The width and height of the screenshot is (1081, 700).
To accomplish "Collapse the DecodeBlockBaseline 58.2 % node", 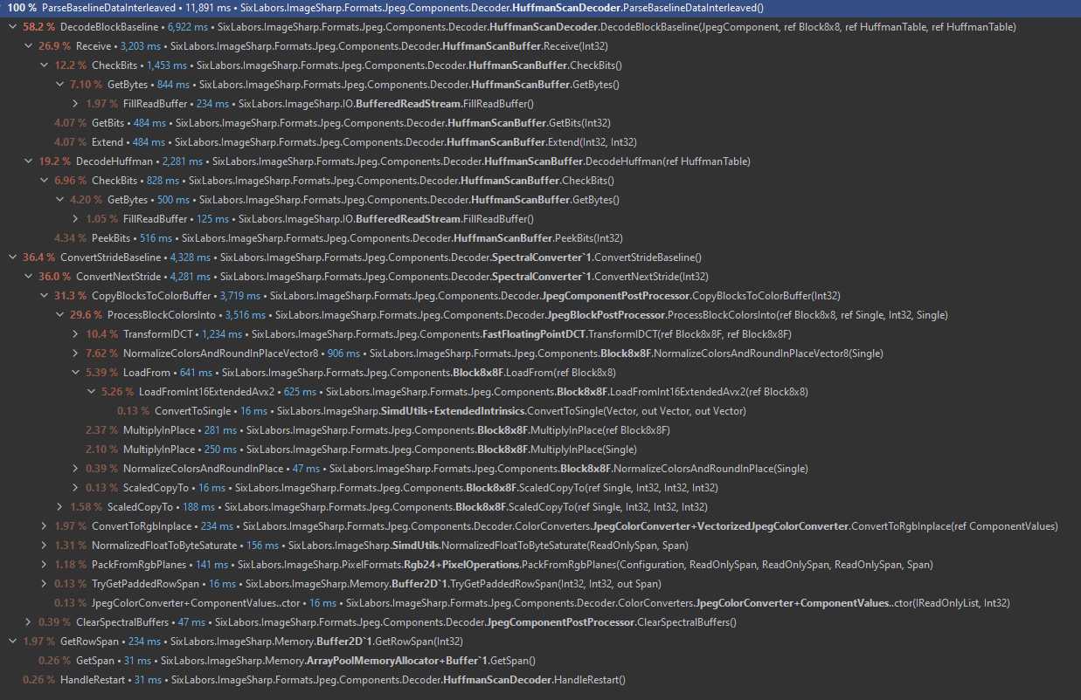I will point(12,27).
